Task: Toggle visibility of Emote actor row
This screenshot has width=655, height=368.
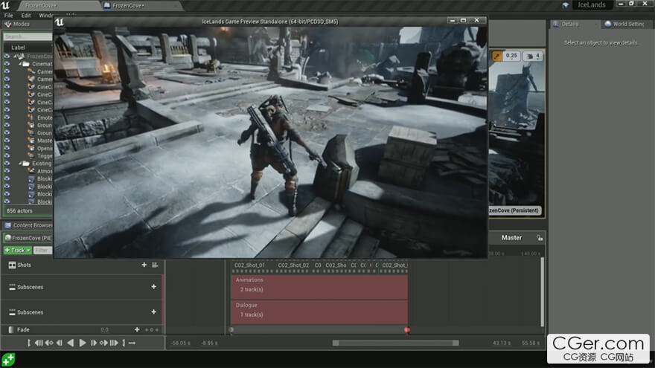Action: pos(7,117)
